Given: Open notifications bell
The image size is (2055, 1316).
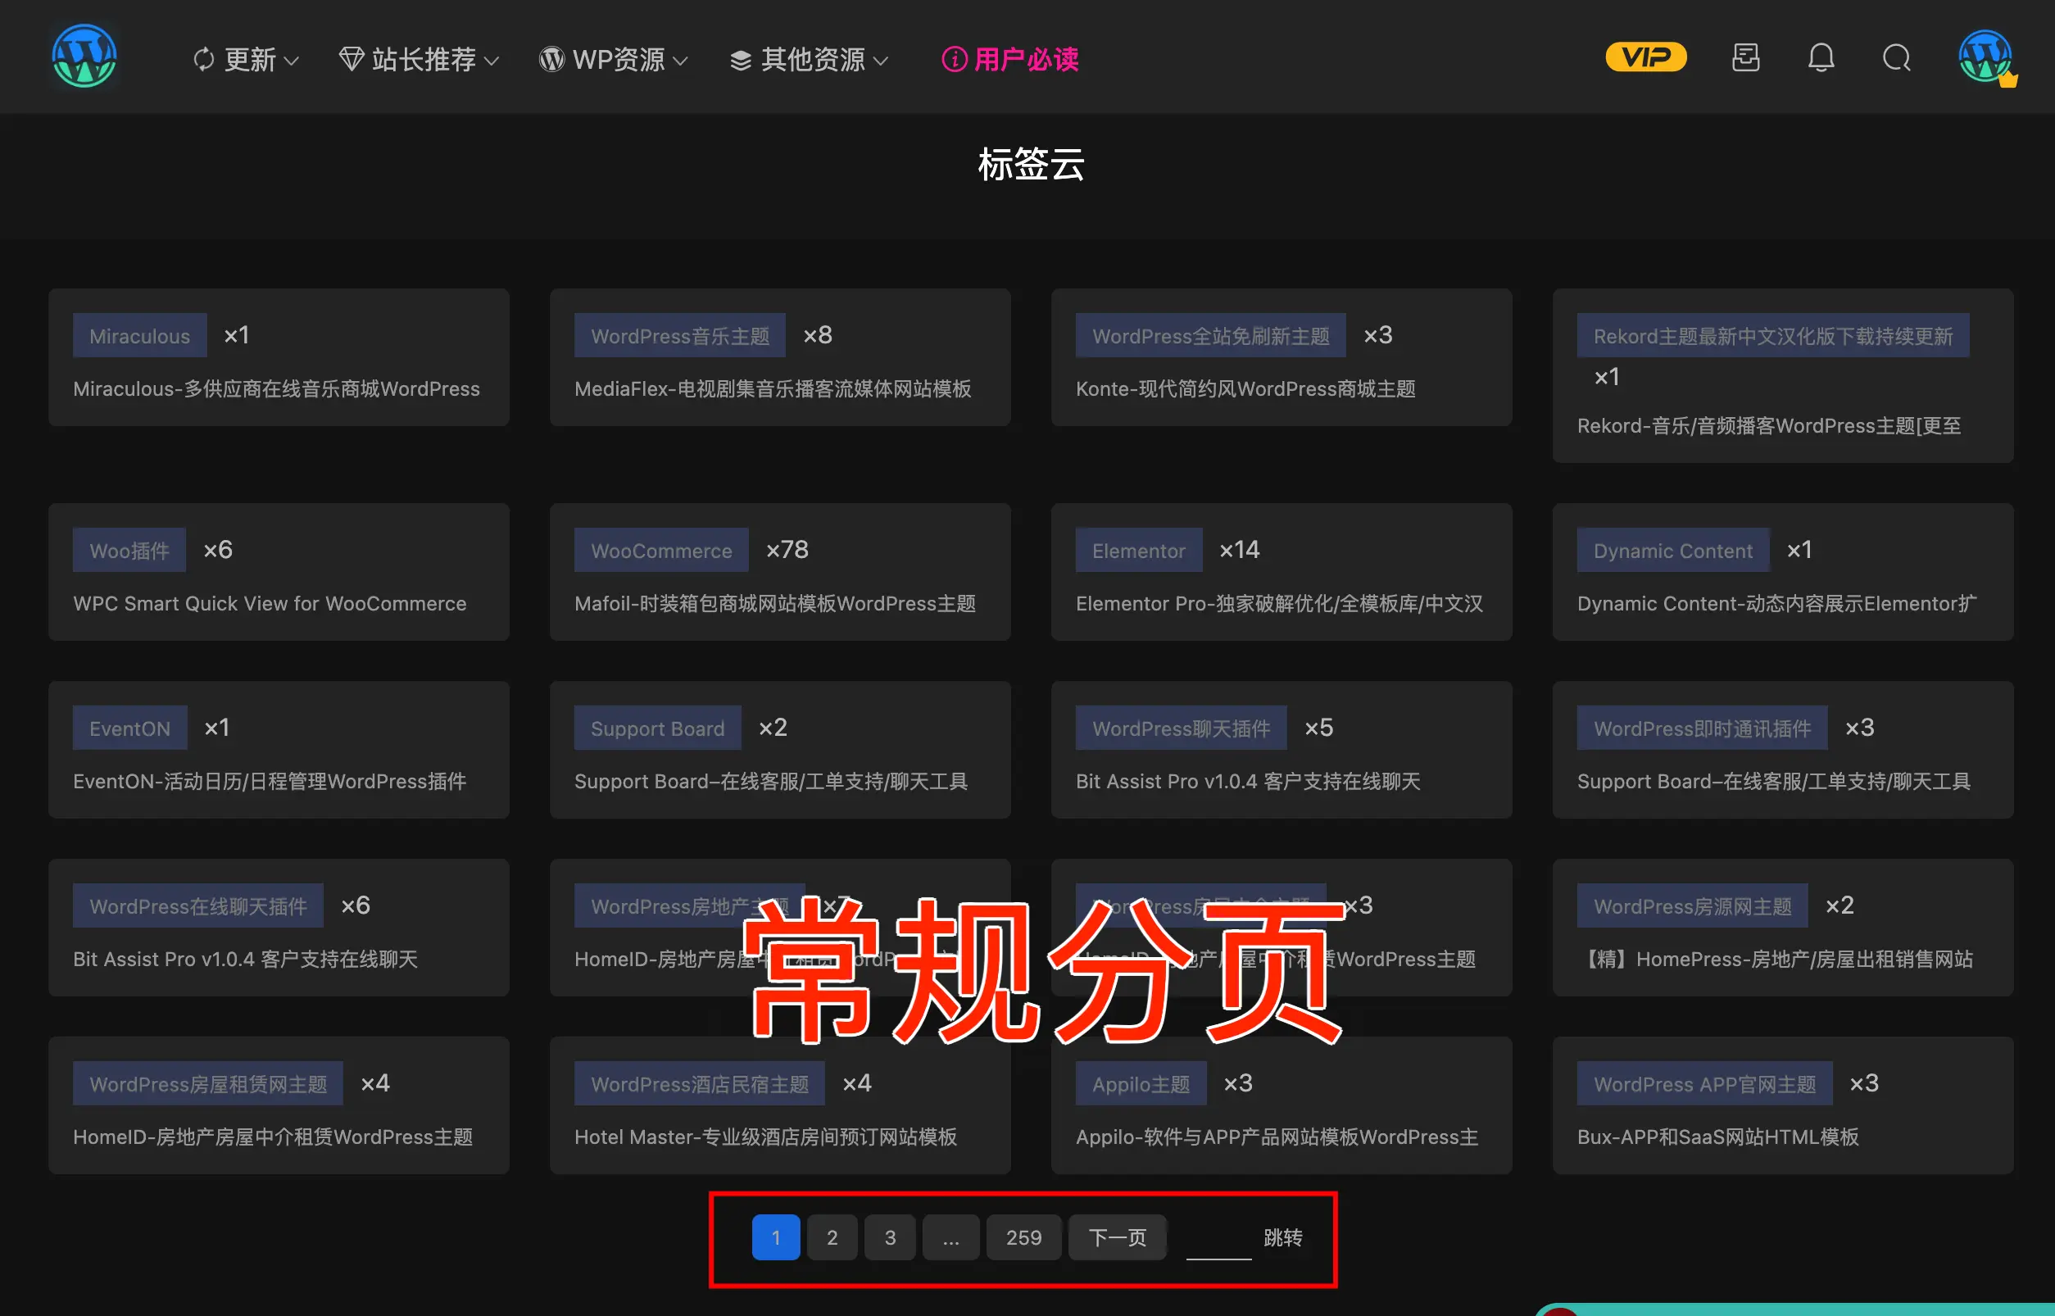Looking at the screenshot, I should pos(1821,57).
